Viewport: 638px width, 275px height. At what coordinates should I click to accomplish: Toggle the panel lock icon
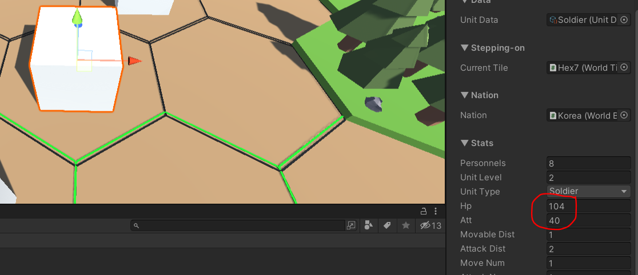tap(423, 211)
